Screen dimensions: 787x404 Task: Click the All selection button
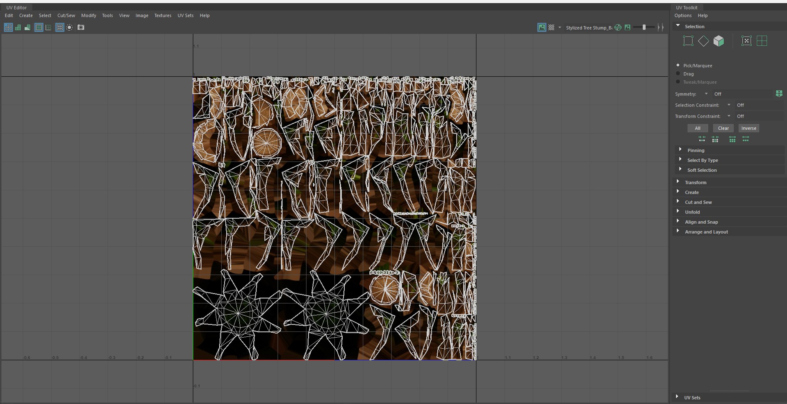(x=698, y=128)
